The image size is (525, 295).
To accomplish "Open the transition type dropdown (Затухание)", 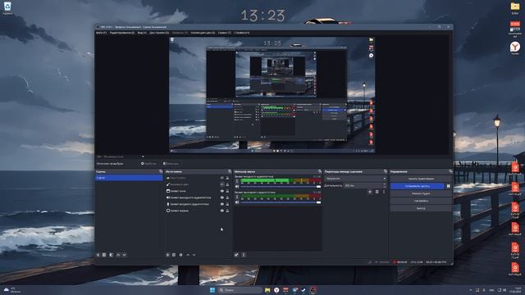I will click(x=355, y=179).
